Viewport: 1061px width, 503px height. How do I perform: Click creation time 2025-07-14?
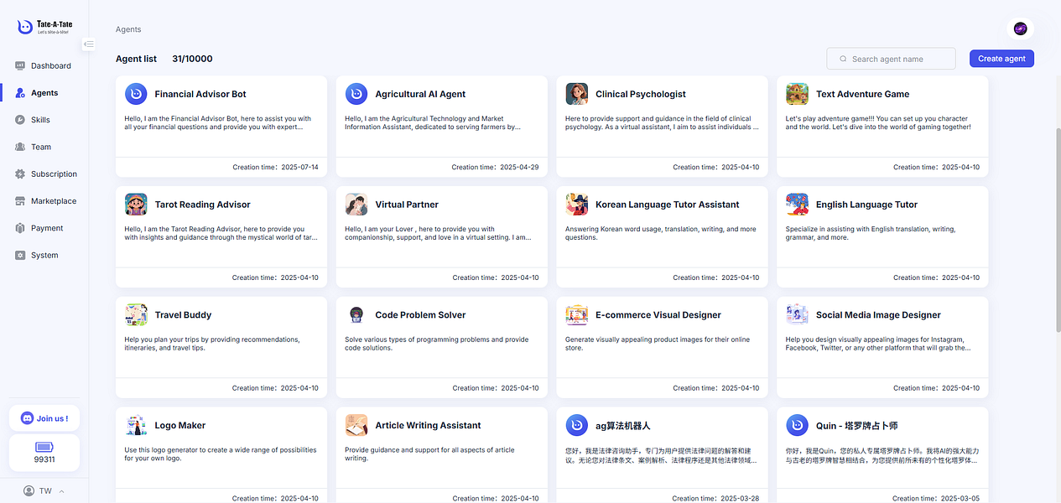pyautogui.click(x=299, y=167)
